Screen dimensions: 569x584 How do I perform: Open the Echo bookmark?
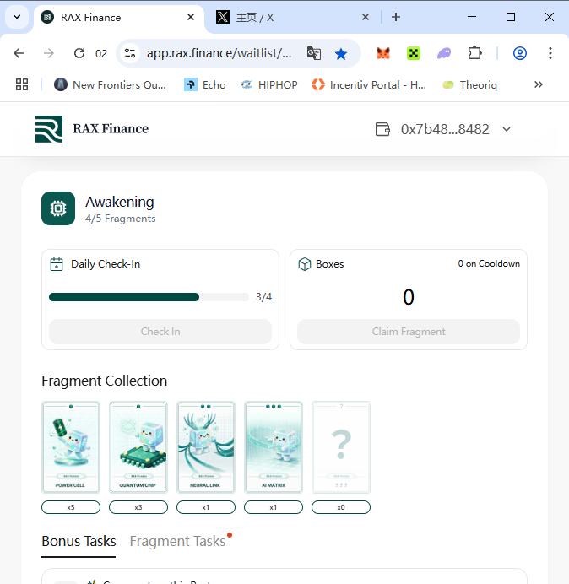tap(205, 85)
